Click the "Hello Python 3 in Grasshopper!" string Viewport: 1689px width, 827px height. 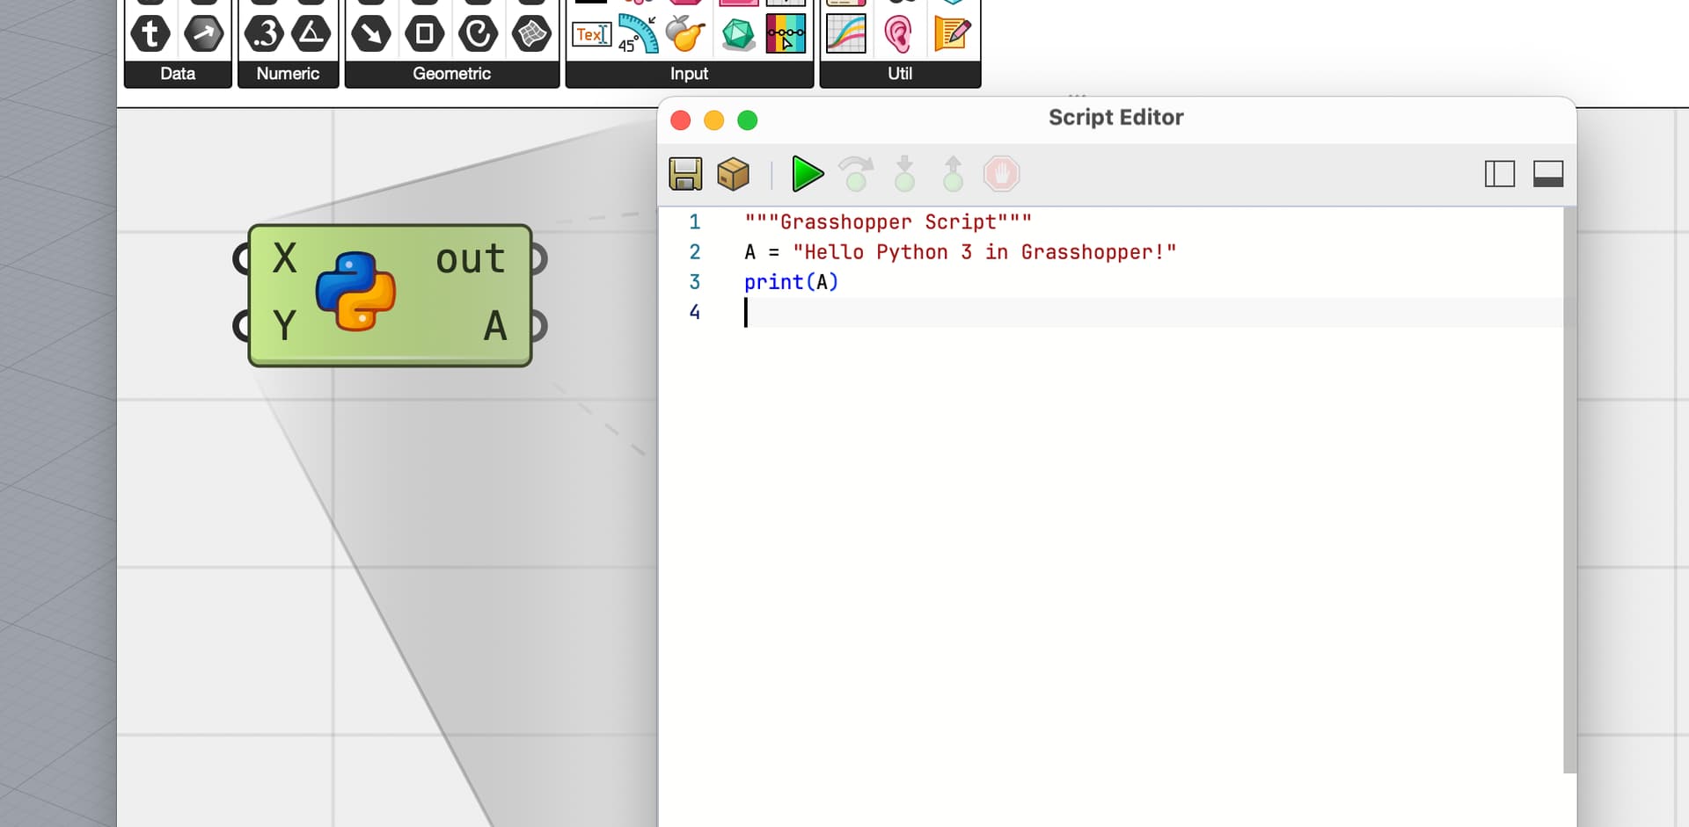[984, 252]
